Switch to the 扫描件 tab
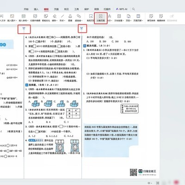The height and width of the screenshot is (185, 185). pos(107,9)
